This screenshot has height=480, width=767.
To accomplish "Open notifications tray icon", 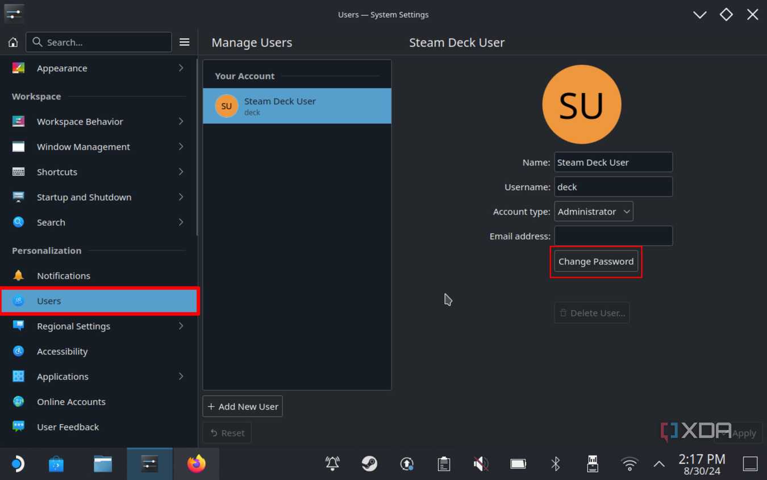I will click(x=332, y=464).
